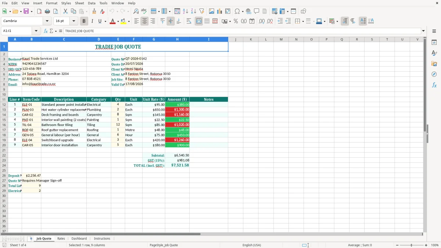Image resolution: width=441 pixels, height=248 pixels.
Task: Toggle Italic formatting button
Action: 92,21
